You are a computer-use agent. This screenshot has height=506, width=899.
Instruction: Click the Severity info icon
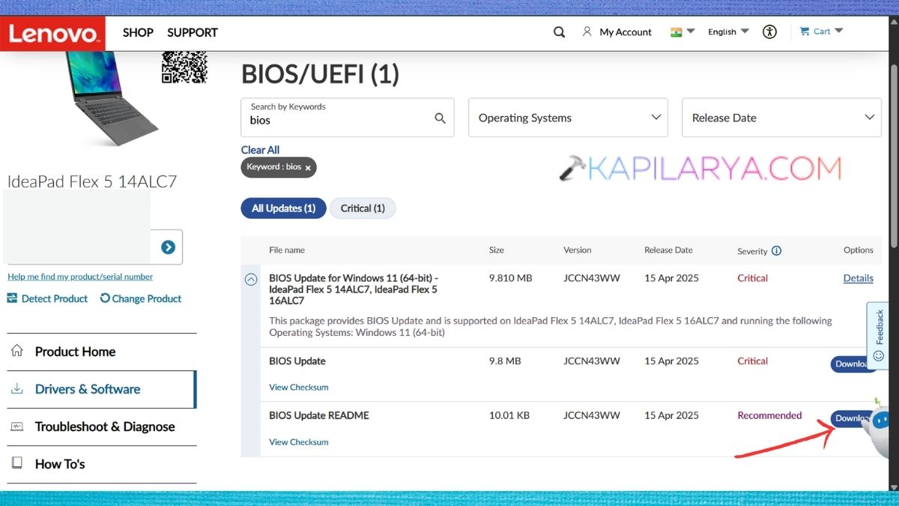pos(776,251)
